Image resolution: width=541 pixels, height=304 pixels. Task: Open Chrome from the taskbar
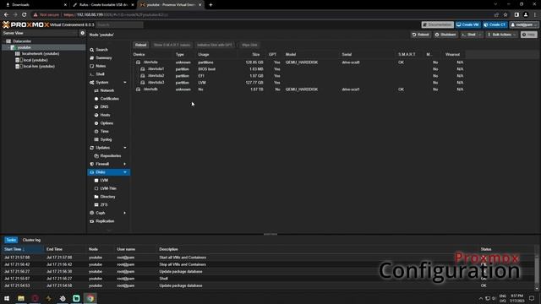coord(90,298)
